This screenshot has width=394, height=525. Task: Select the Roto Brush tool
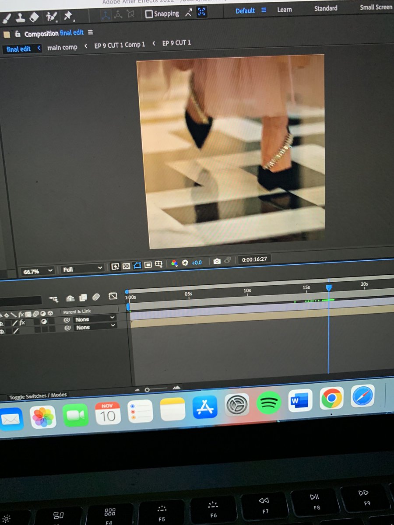tap(52, 17)
